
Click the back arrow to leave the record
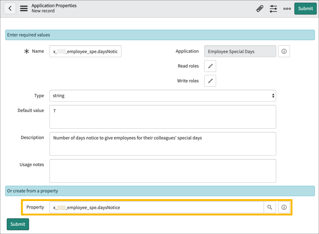10,8
